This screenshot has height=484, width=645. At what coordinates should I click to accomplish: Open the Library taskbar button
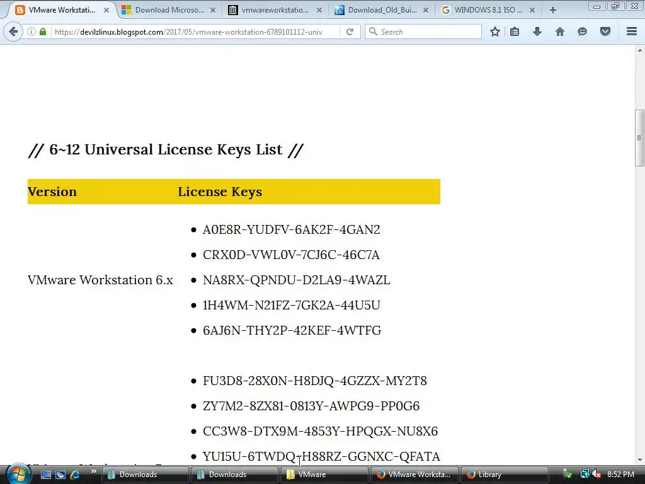pyautogui.click(x=503, y=475)
